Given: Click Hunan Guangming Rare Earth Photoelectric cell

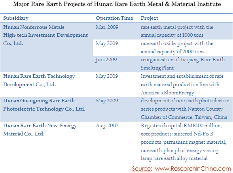Looking at the screenshot, I should [44, 105].
